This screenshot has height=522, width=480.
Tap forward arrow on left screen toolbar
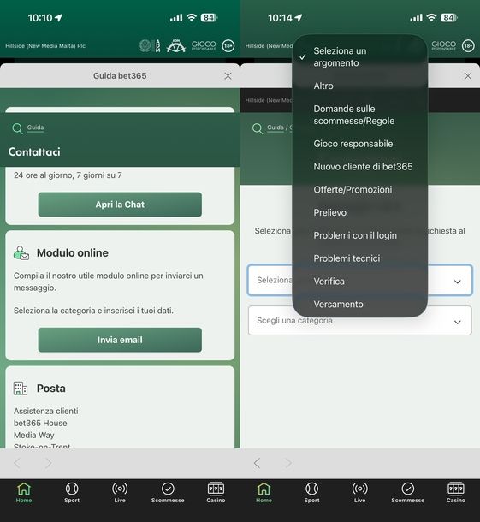pos(49,463)
